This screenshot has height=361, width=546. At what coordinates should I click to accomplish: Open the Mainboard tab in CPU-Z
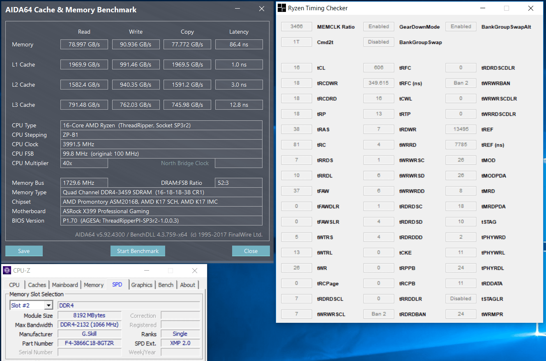click(x=65, y=285)
